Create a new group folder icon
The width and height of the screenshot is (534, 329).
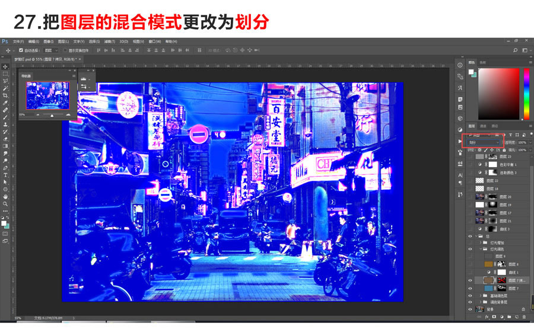pos(509,317)
